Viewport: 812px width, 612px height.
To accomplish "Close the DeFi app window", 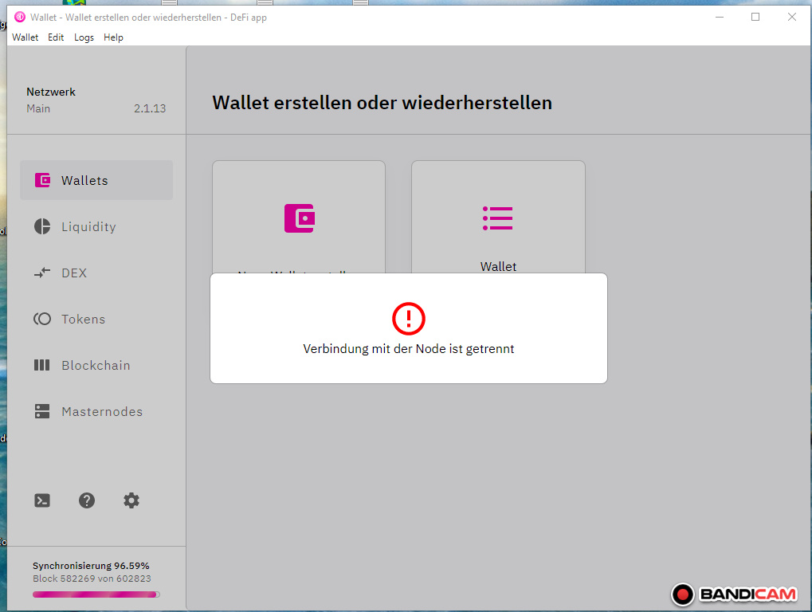I will click(792, 17).
